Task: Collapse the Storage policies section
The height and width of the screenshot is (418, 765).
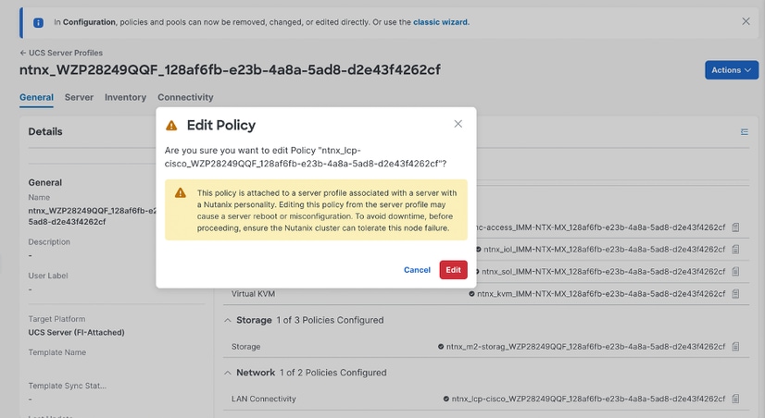Action: (x=227, y=320)
